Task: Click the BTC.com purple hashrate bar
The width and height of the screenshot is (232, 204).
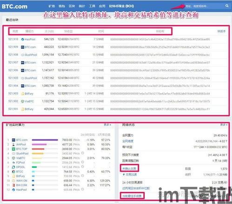Action: click(x=45, y=140)
